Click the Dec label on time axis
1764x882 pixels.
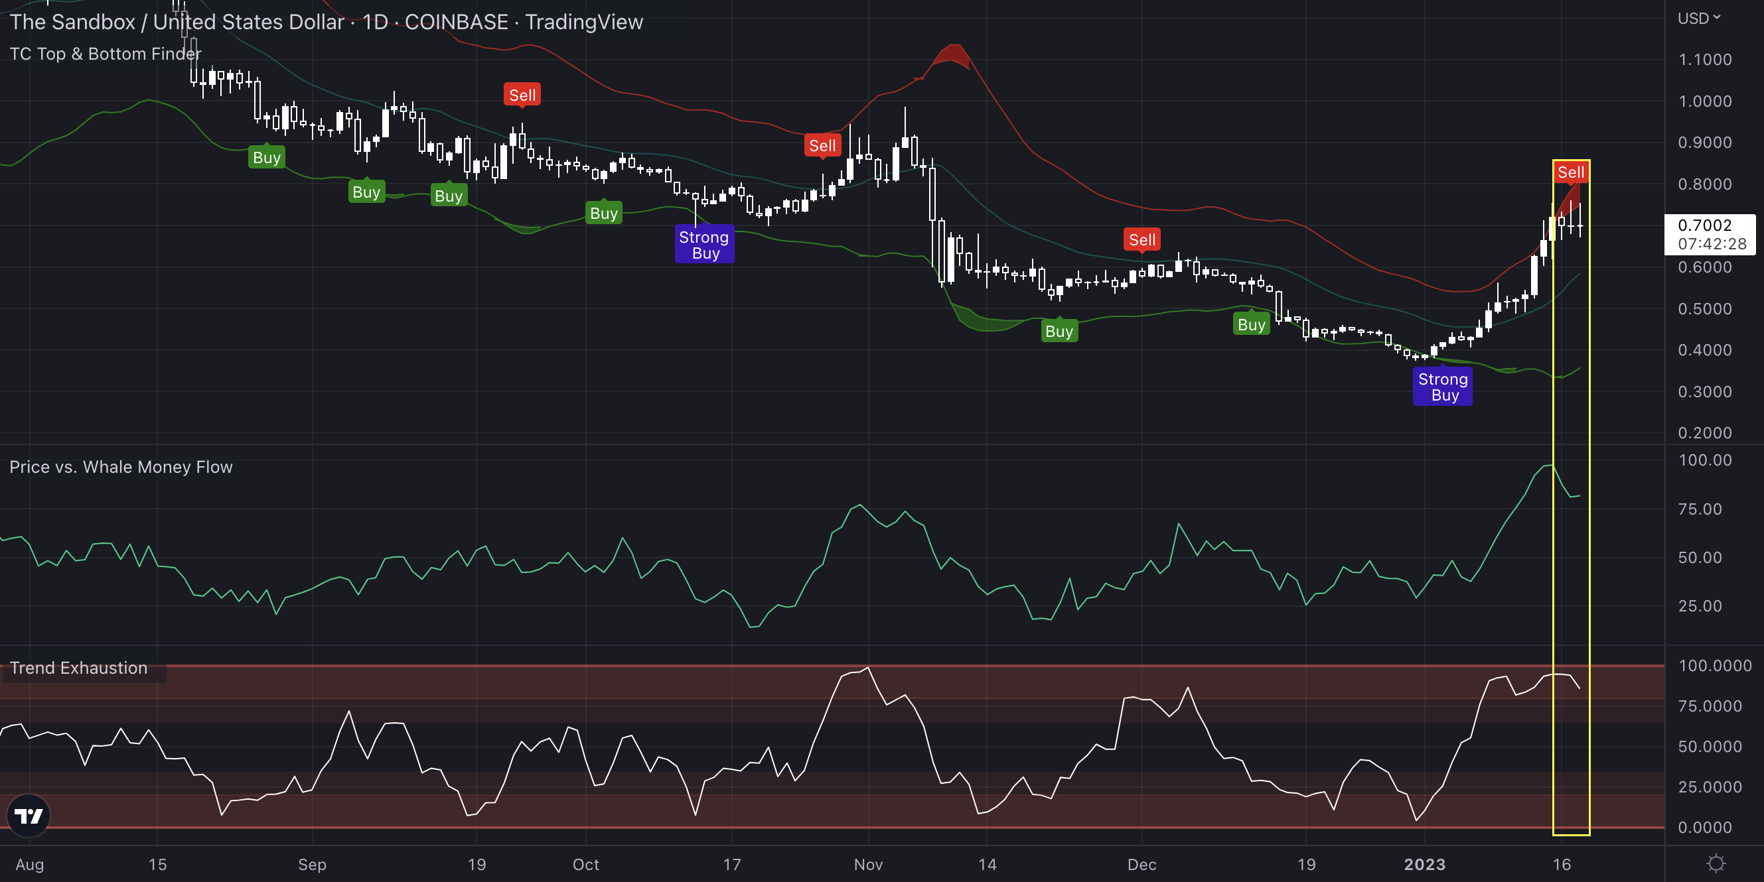click(x=1142, y=864)
